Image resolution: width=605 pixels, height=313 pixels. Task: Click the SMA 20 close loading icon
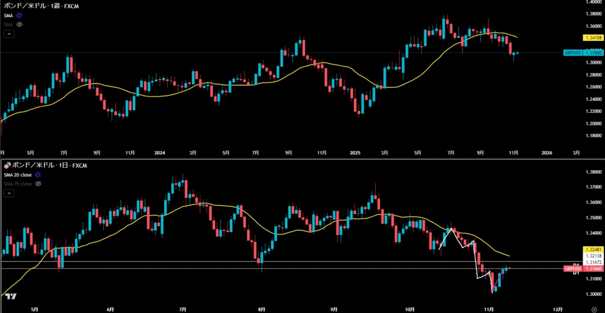coord(38,175)
